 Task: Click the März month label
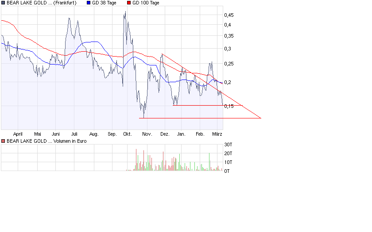coord(217,134)
